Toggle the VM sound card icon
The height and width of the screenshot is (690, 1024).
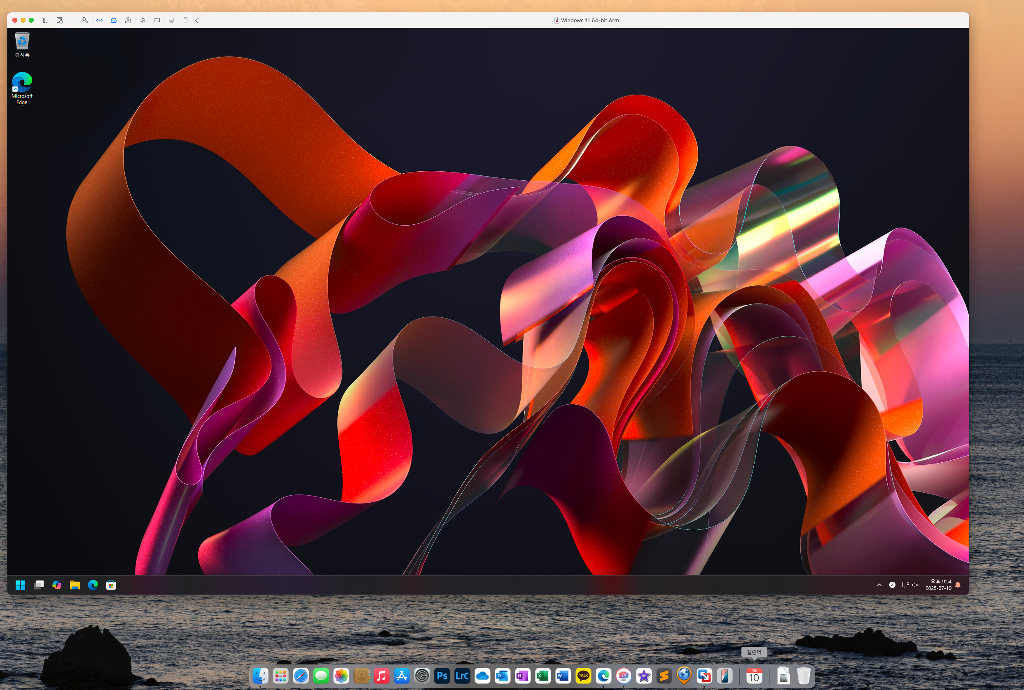pyautogui.click(x=142, y=20)
